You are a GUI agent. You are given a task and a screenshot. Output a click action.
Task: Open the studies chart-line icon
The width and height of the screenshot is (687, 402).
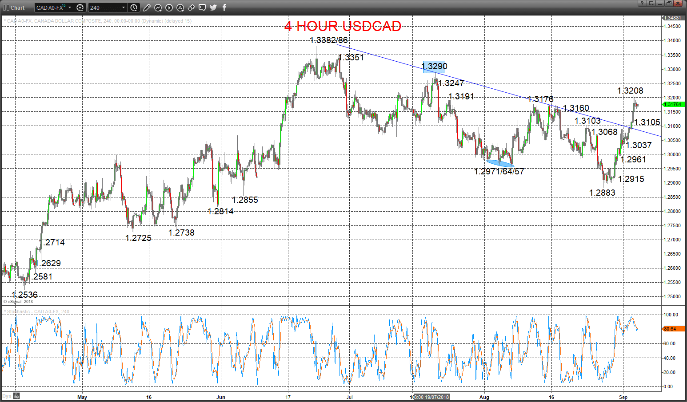click(158, 8)
